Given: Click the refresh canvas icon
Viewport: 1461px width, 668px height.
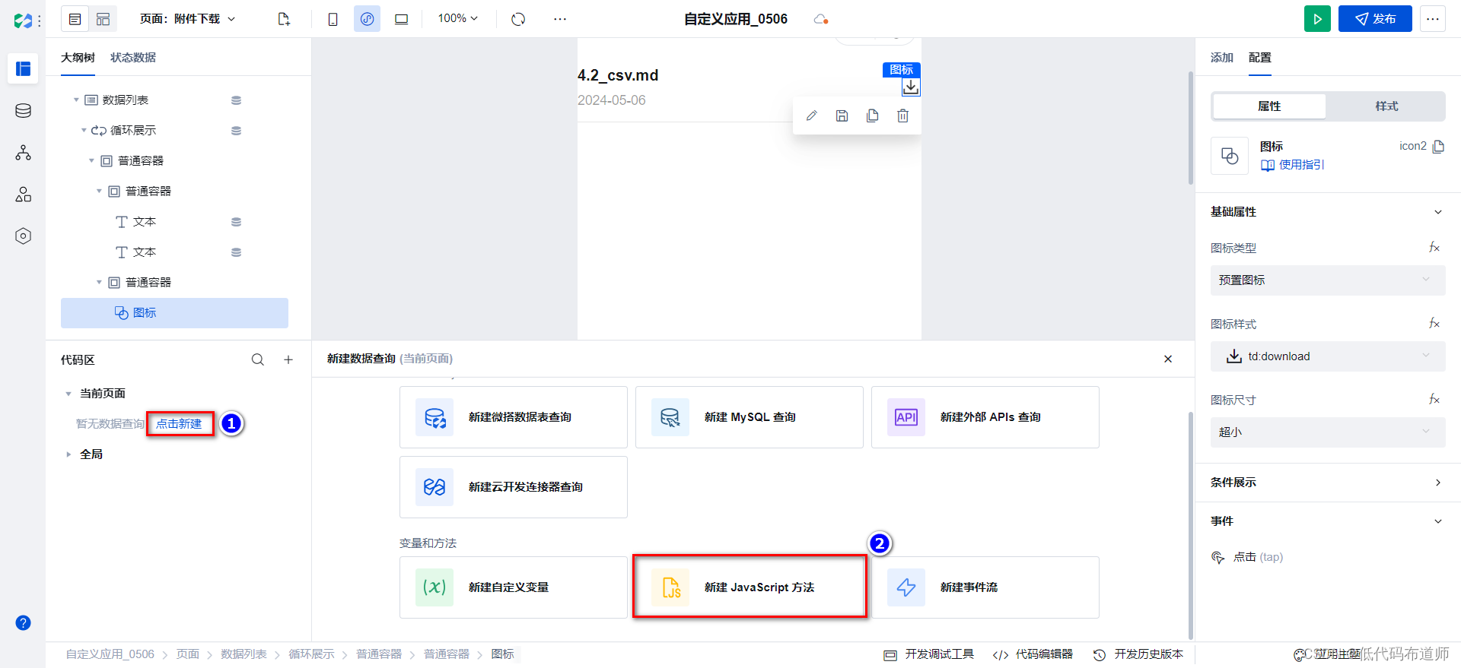Looking at the screenshot, I should point(518,19).
